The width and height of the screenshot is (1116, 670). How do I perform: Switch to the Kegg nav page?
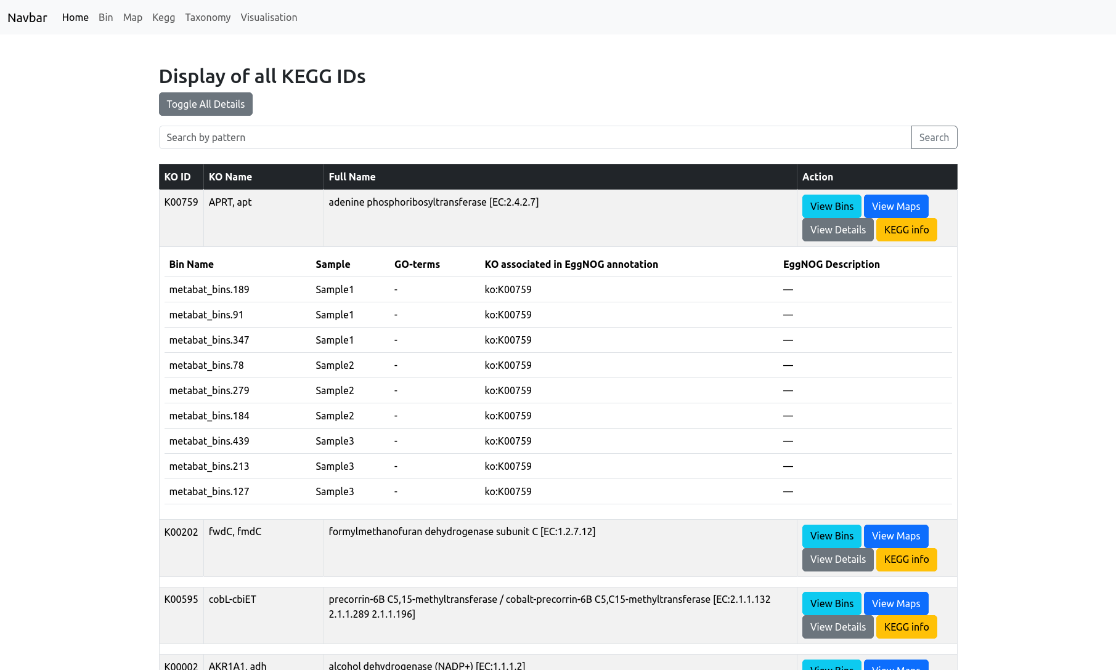coord(163,17)
